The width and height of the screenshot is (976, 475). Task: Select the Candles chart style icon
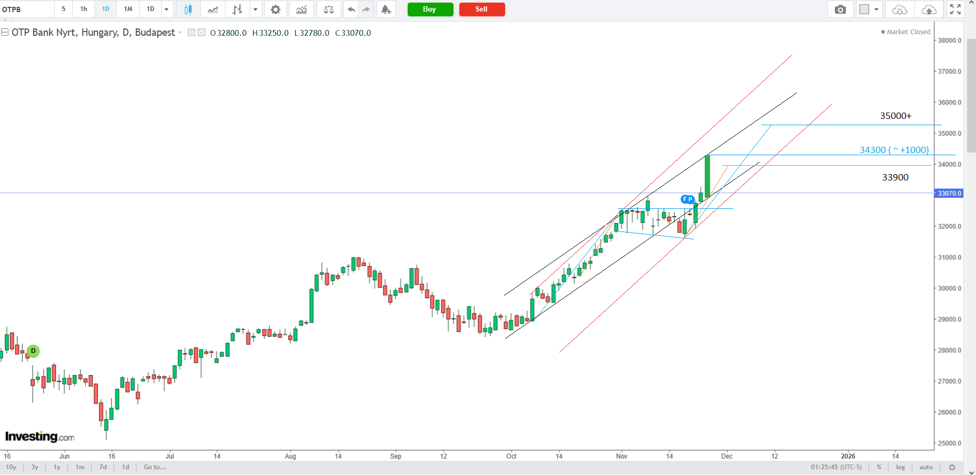click(188, 9)
